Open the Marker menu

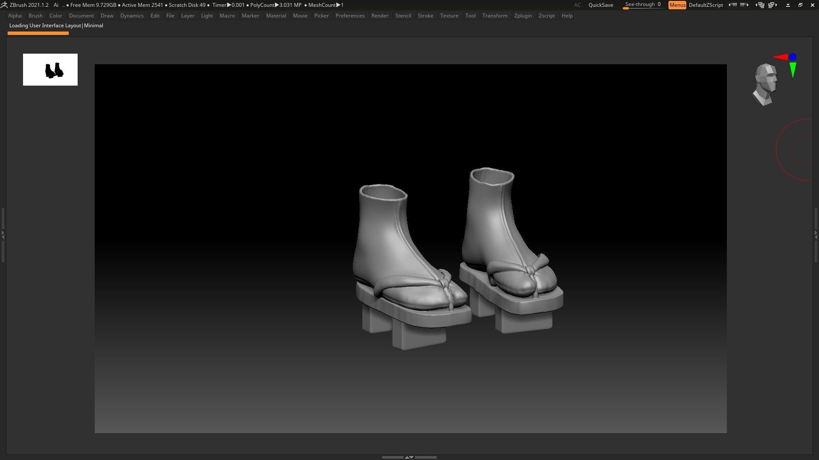(x=250, y=16)
